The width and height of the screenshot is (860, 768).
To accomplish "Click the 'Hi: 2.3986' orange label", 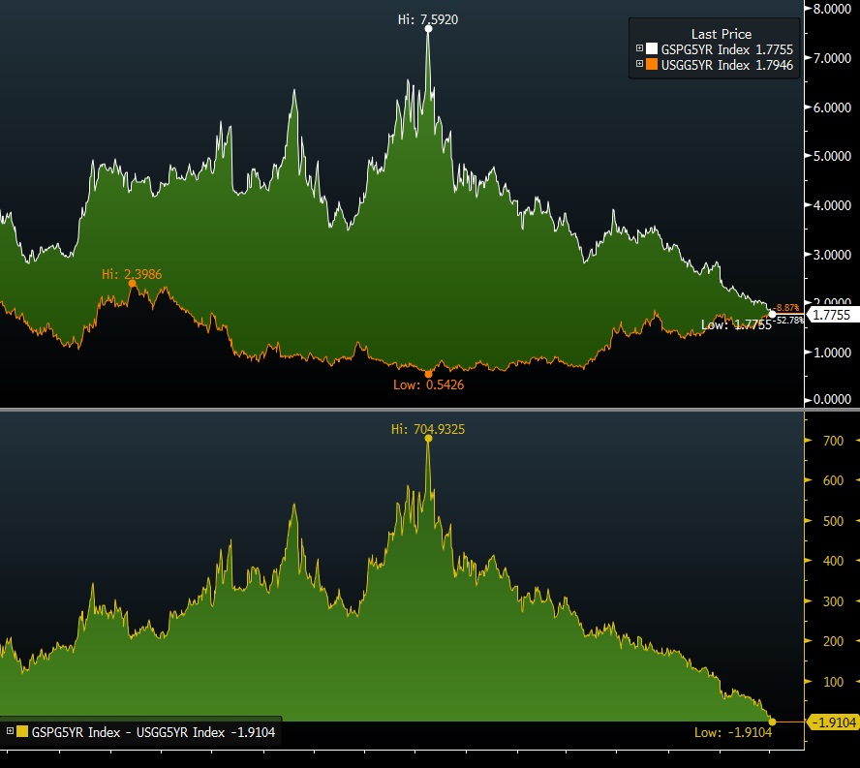I will coord(132,274).
